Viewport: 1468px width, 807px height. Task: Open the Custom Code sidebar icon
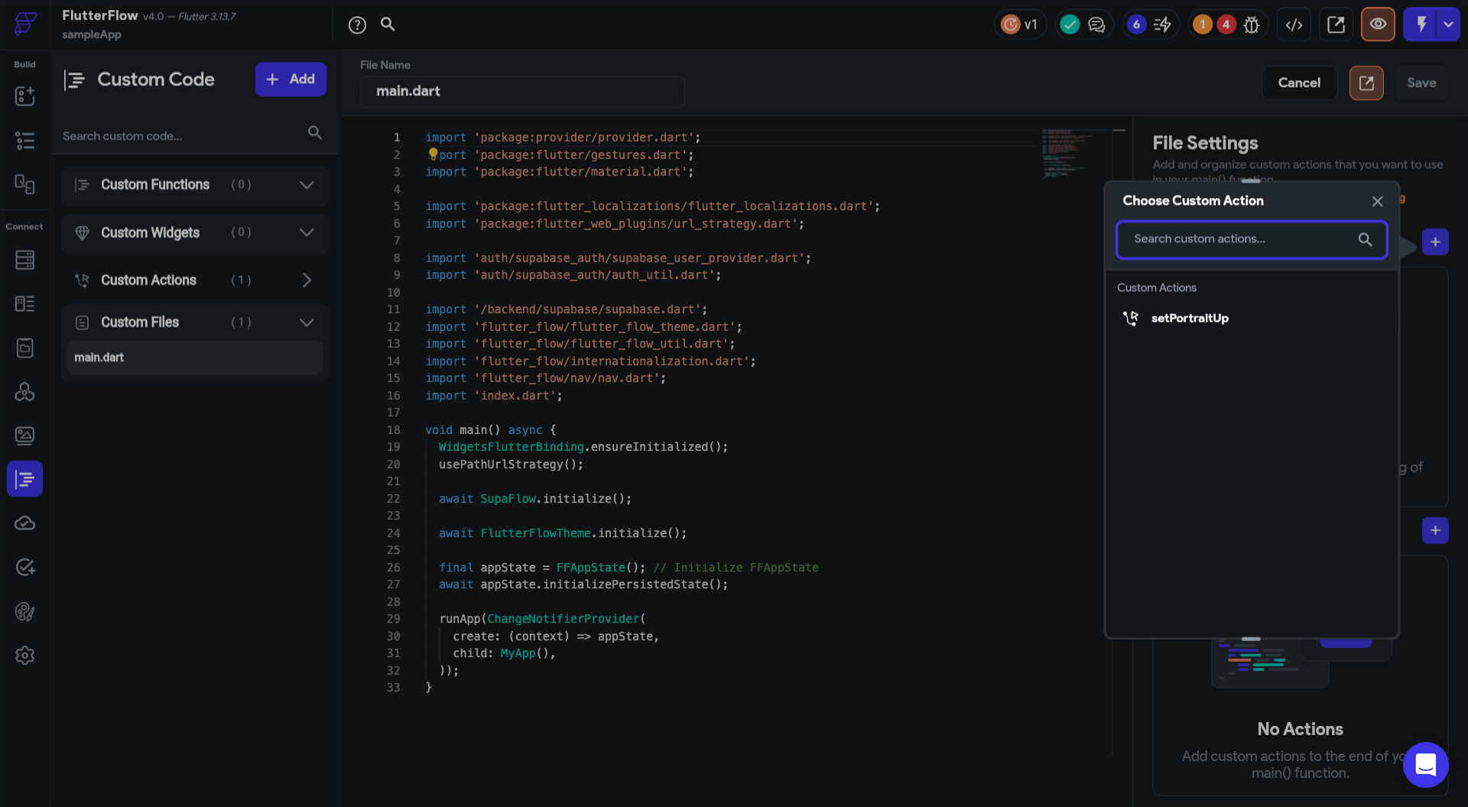[x=24, y=479]
